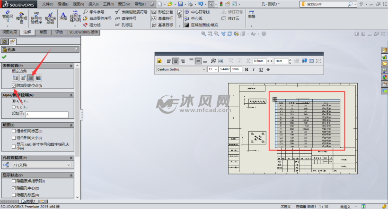Image resolution: width=388 pixels, height=209 pixels.
Task: Open the Insert (插入) menu
Action: pos(94,4)
